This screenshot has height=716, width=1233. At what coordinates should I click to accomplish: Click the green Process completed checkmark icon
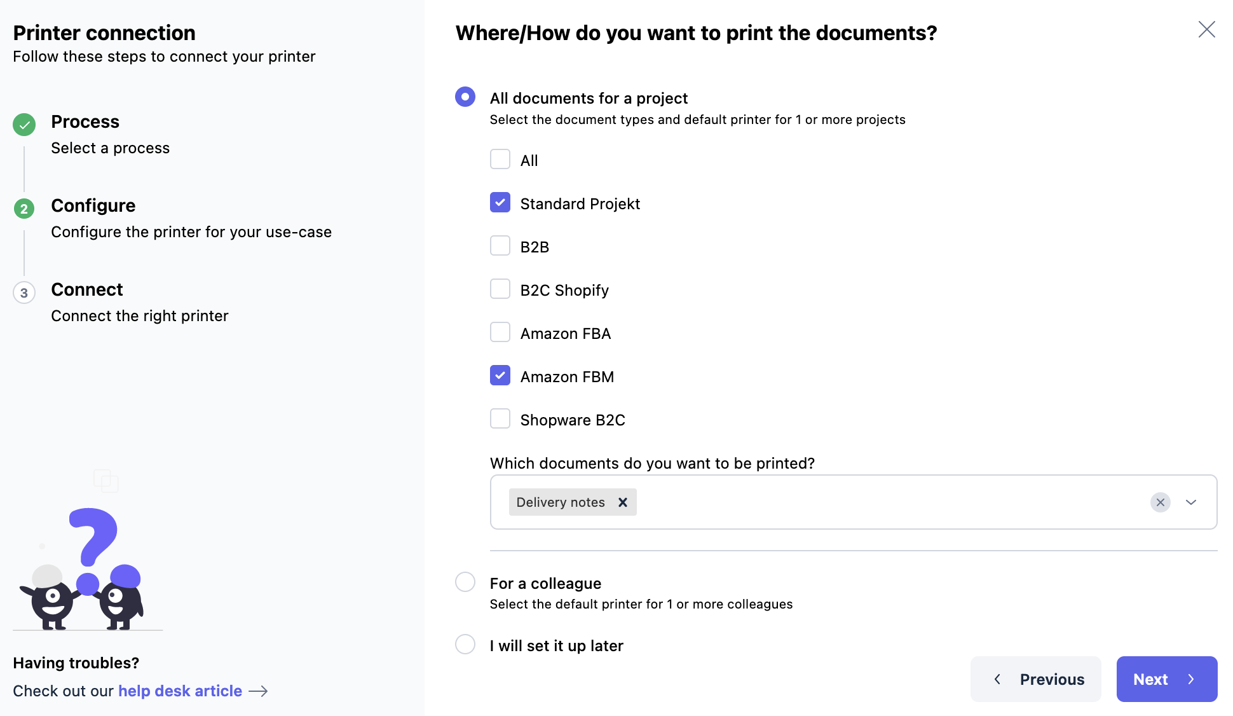(x=24, y=125)
